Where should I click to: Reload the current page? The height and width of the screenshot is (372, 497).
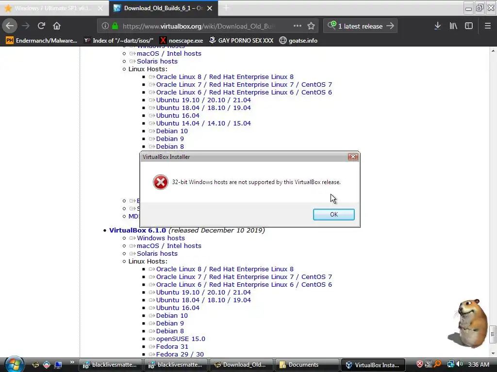pos(41,26)
